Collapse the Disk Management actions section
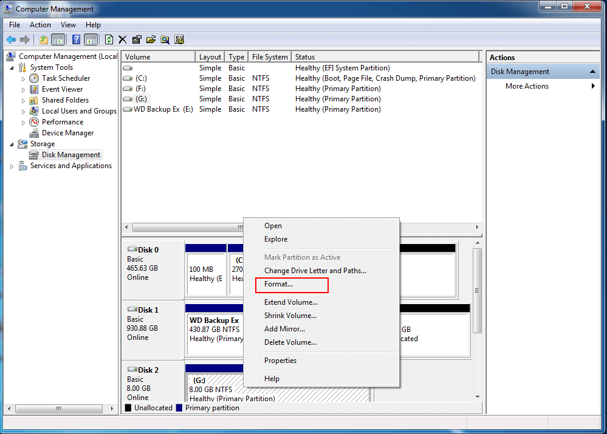 point(592,72)
